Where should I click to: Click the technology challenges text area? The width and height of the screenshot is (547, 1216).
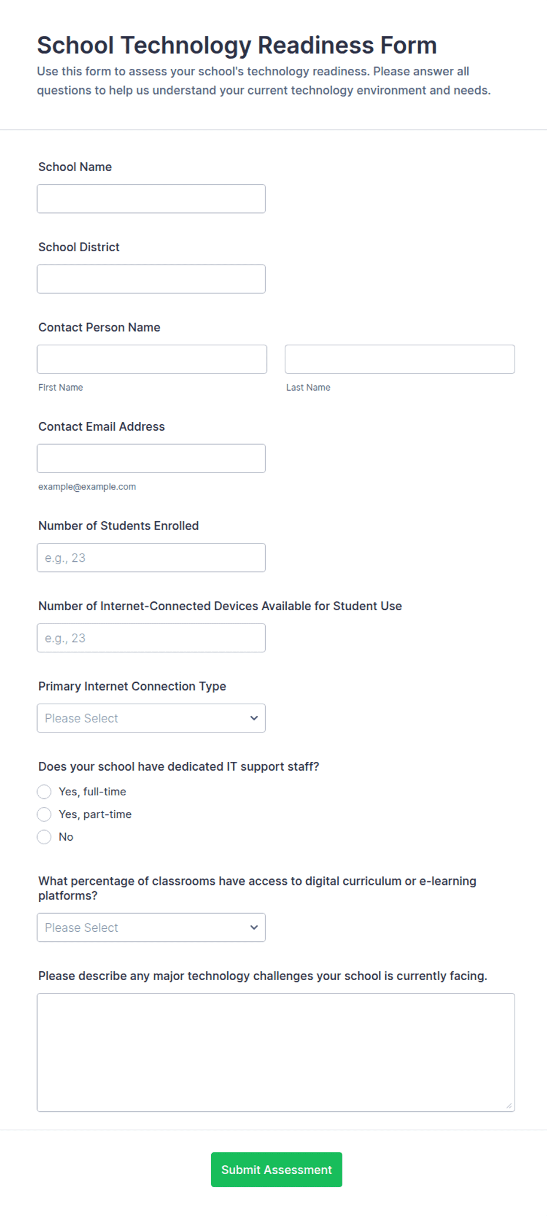point(276,1052)
